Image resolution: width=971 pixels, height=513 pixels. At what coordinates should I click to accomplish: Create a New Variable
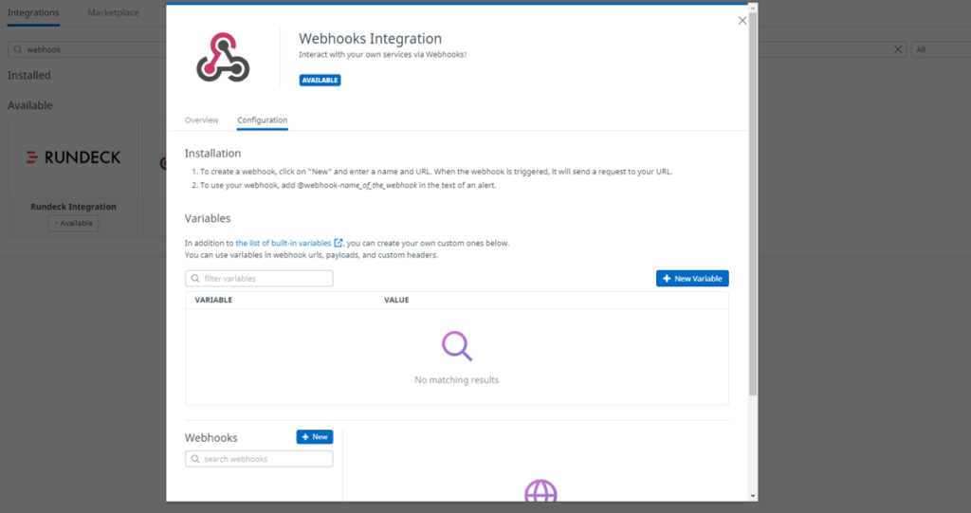[x=691, y=278]
